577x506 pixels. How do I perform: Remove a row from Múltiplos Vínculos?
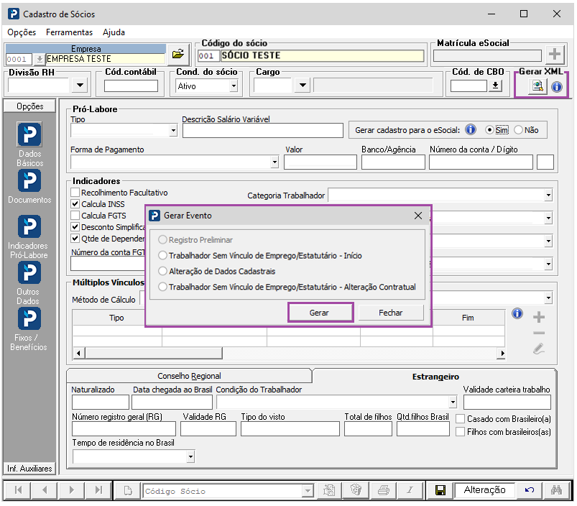[539, 333]
